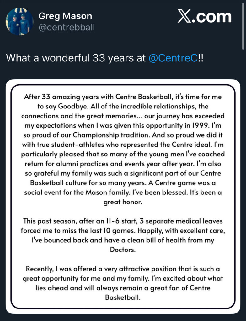The width and height of the screenshot is (246, 321).
Task: Click the X logo glyph
Action: click(186, 17)
